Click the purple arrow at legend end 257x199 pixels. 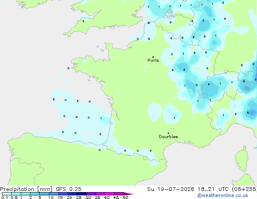(x=128, y=194)
